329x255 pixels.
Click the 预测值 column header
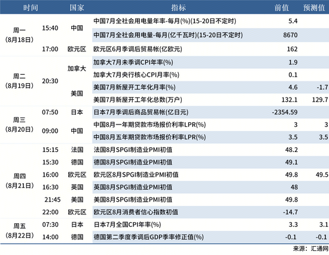314,8
